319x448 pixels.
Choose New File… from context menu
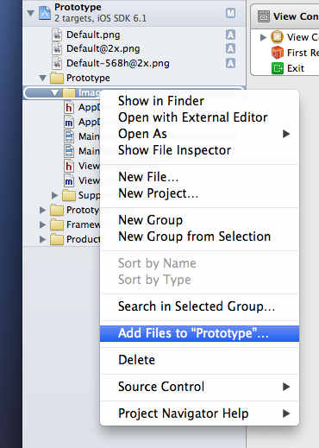point(199,177)
